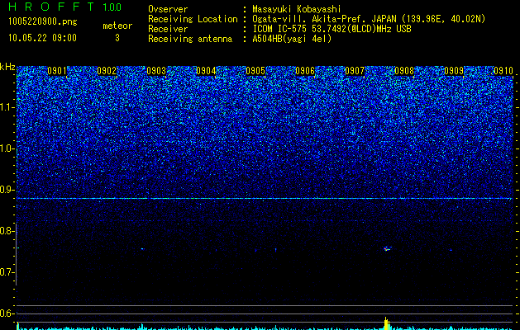Screen dimensions: 520x330
Task: Click the Receiver label
Action: pyautogui.click(x=168, y=29)
